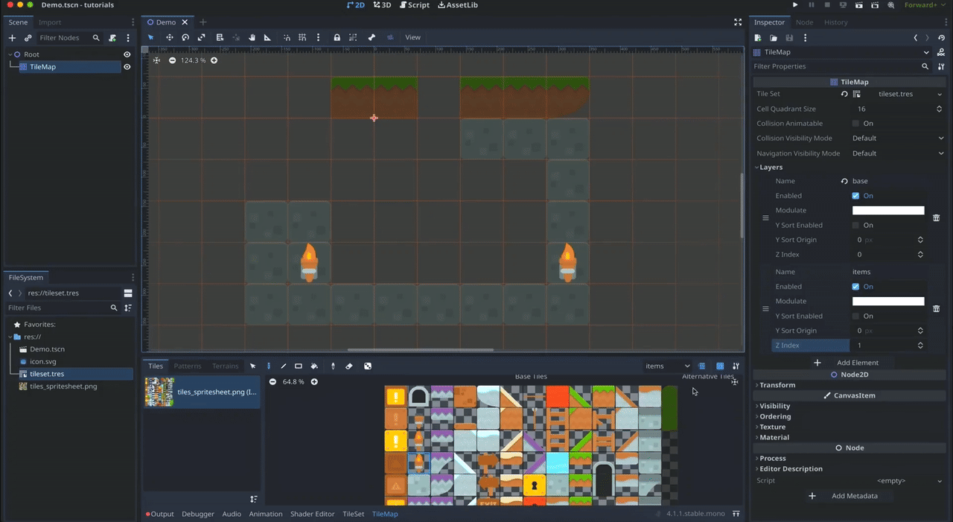This screenshot has width=953, height=522.
Task: Enable Collision Animatable checkbox
Action: click(x=855, y=124)
